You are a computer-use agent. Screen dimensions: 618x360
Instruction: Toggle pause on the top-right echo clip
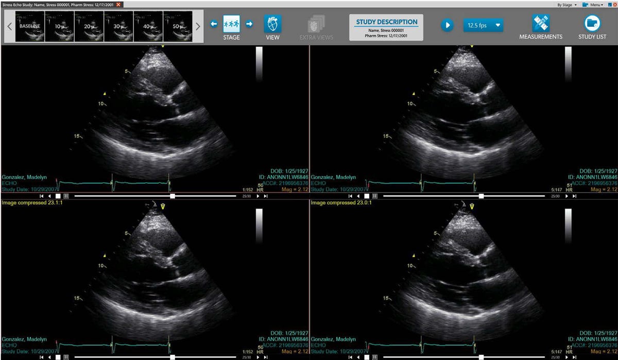[x=374, y=196]
